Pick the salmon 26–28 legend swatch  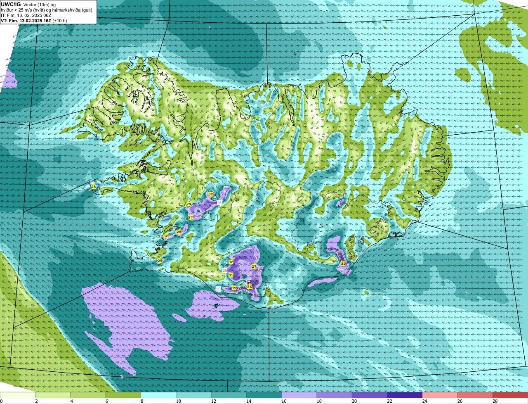pos(475,395)
